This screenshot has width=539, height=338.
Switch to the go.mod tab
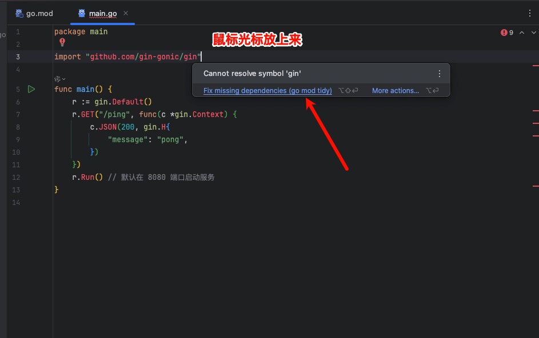(34, 13)
